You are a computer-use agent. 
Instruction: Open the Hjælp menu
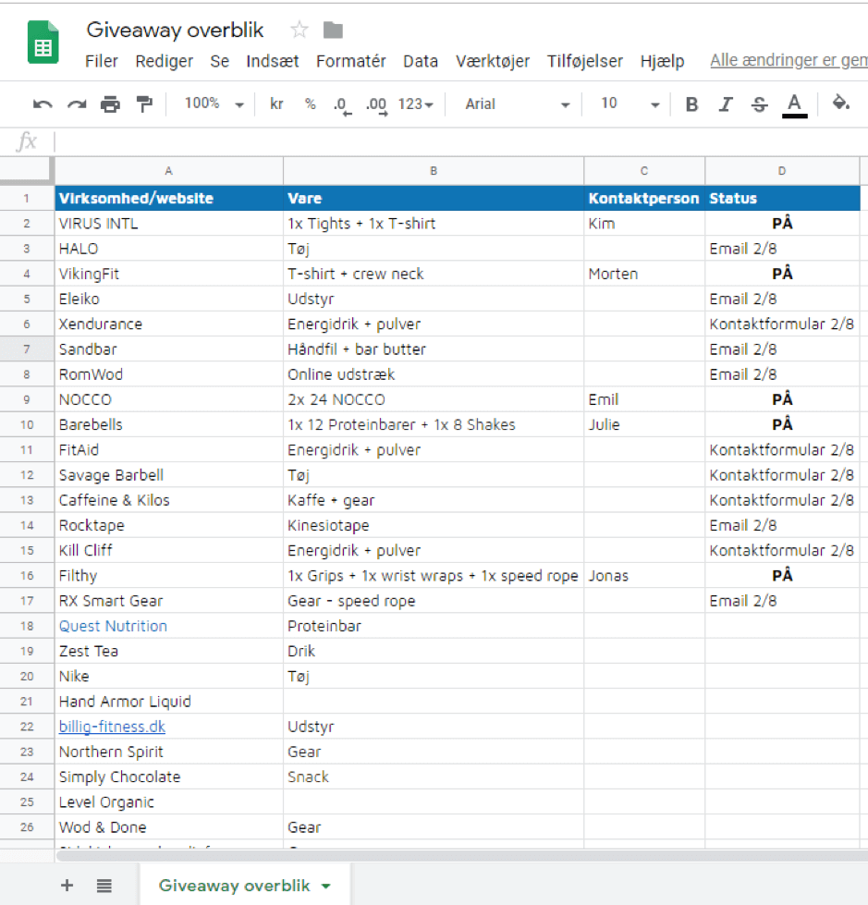coord(662,61)
